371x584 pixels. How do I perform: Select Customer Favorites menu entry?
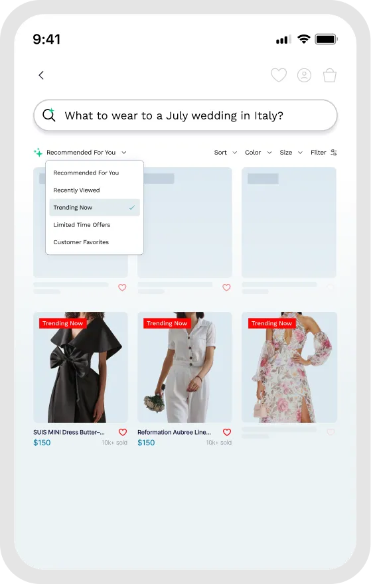95,242
